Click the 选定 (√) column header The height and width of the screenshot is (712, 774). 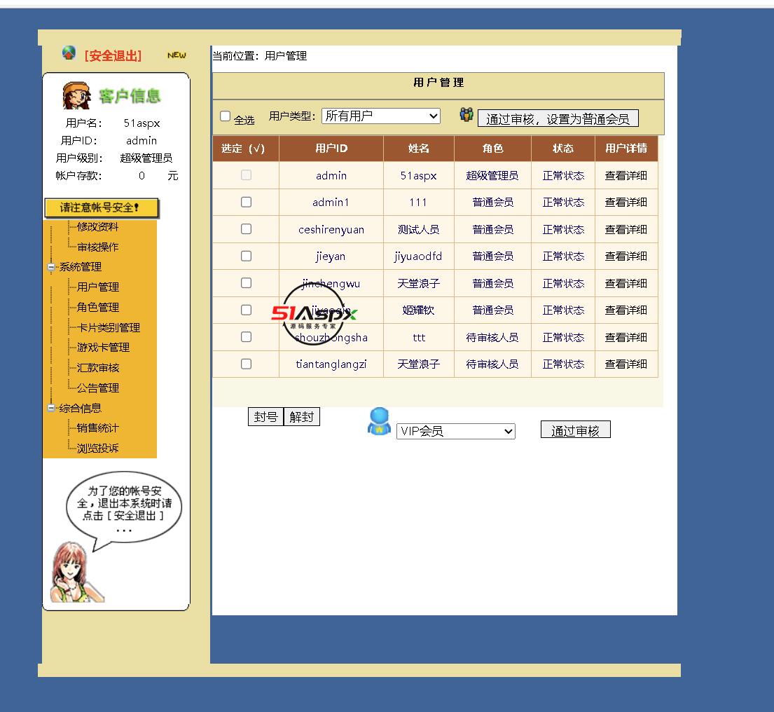tap(246, 149)
